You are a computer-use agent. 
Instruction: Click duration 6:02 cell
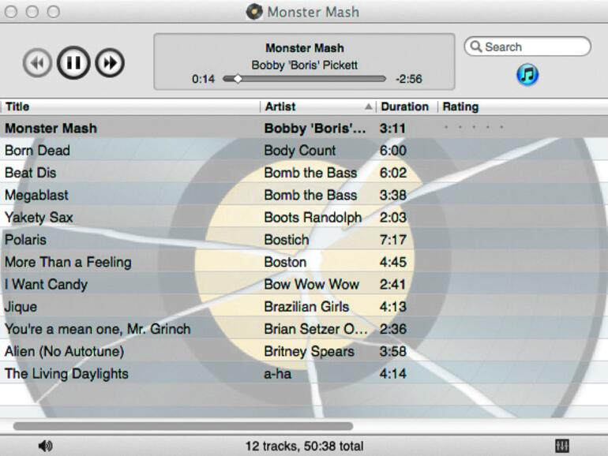[x=392, y=173]
